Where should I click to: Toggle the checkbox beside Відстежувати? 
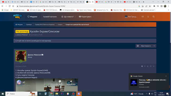[138, 46]
